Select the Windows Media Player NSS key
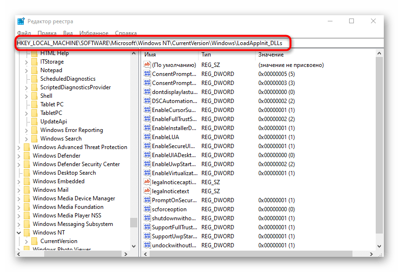 coord(67,216)
